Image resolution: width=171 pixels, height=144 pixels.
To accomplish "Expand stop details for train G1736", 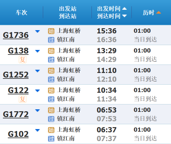I will [x=37, y=31].
